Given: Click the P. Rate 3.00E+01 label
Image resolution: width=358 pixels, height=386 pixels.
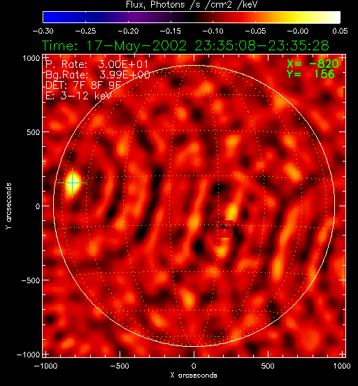Looking at the screenshot, I should [96, 64].
